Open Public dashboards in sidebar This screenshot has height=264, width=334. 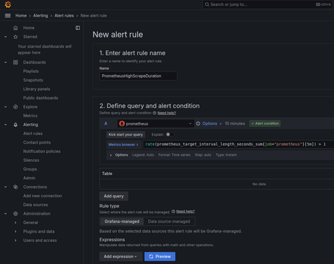tap(41, 98)
